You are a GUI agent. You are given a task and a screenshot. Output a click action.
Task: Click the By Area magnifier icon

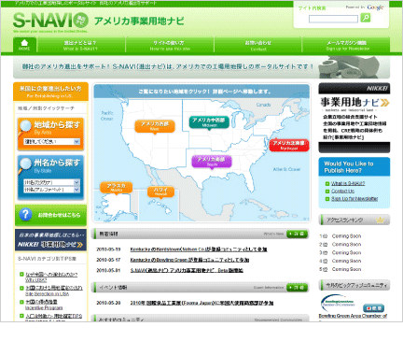pos(25,127)
